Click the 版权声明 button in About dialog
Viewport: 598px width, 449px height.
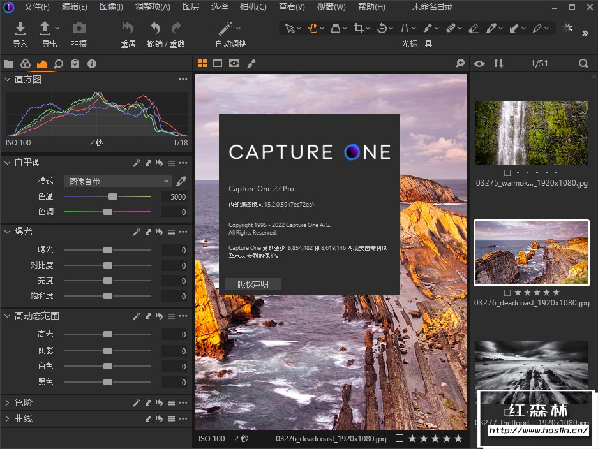point(253,284)
